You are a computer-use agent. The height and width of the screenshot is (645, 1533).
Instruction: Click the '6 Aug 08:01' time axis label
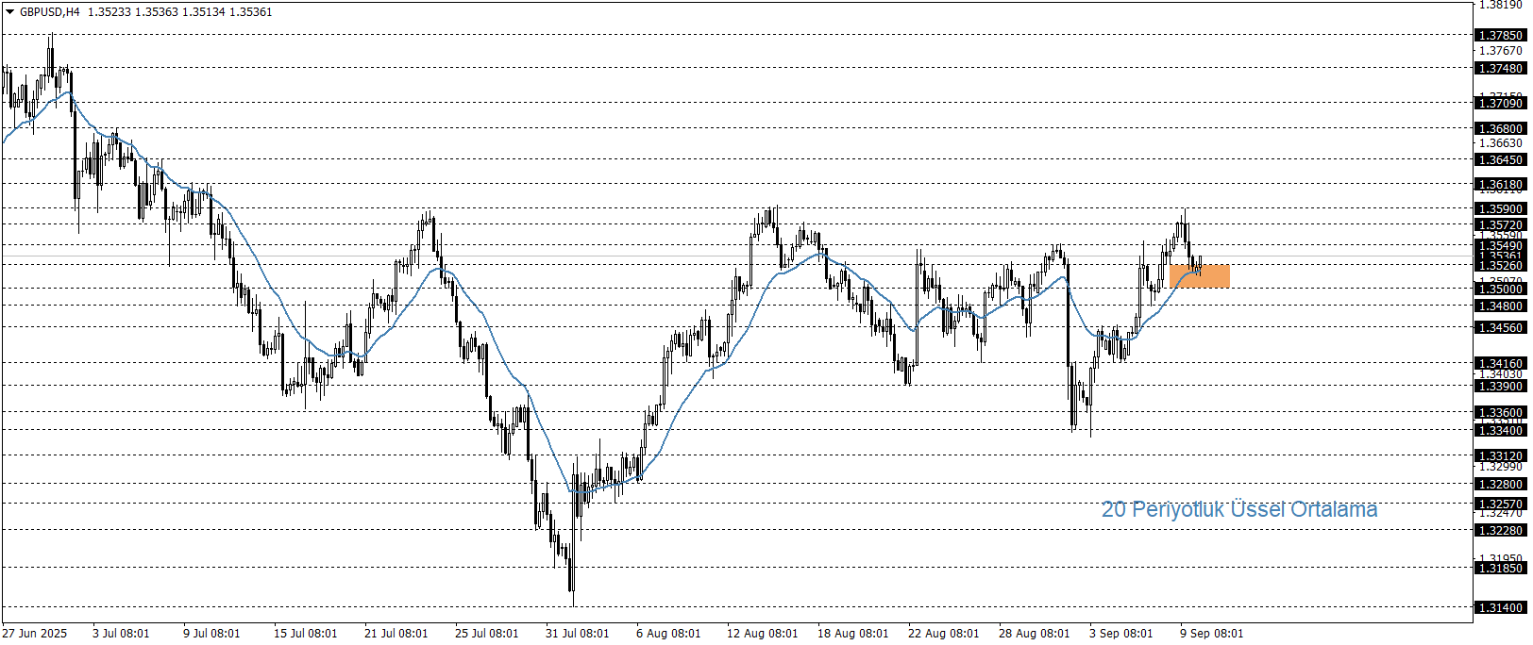click(668, 634)
